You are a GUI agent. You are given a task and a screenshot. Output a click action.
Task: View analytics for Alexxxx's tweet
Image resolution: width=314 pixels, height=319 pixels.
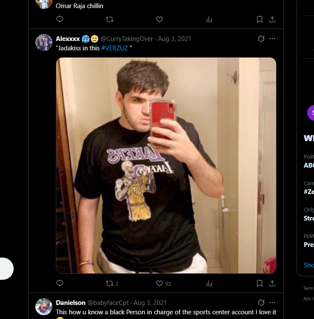pos(209,284)
